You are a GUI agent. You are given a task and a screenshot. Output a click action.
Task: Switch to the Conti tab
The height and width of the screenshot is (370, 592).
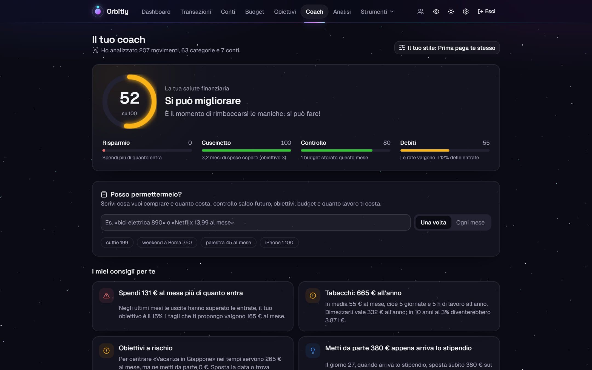click(x=228, y=12)
